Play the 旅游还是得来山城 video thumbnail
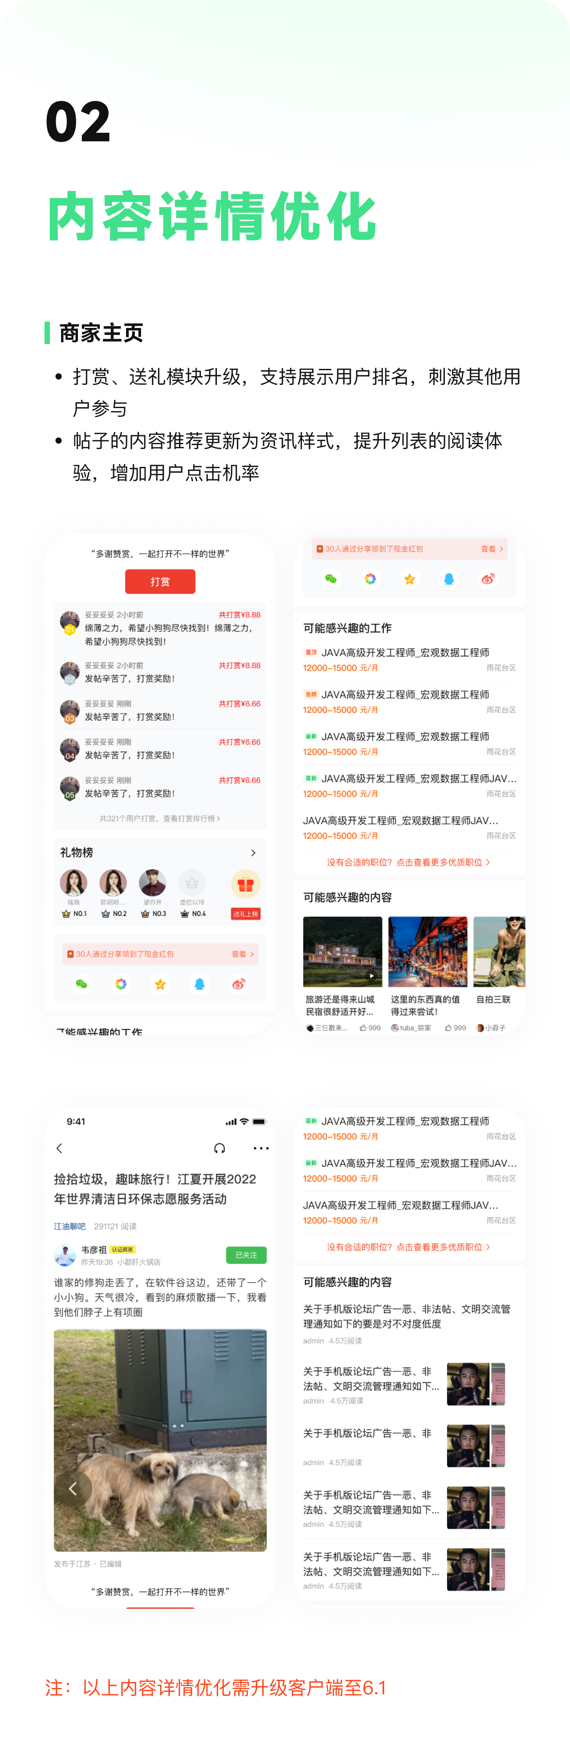The image size is (570, 1758). 343,952
